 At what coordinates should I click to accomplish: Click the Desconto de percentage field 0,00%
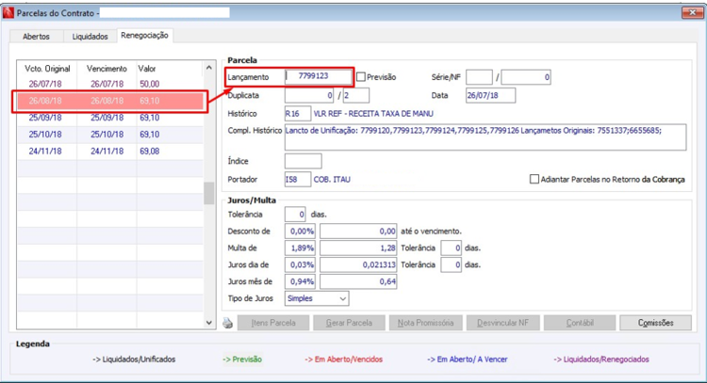click(300, 231)
